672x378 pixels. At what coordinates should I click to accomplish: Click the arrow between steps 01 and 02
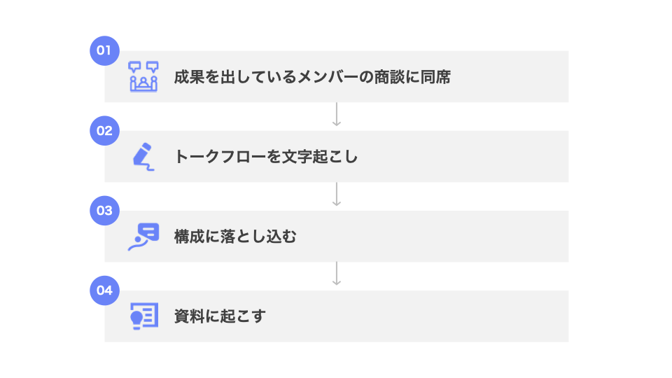pyautogui.click(x=337, y=115)
